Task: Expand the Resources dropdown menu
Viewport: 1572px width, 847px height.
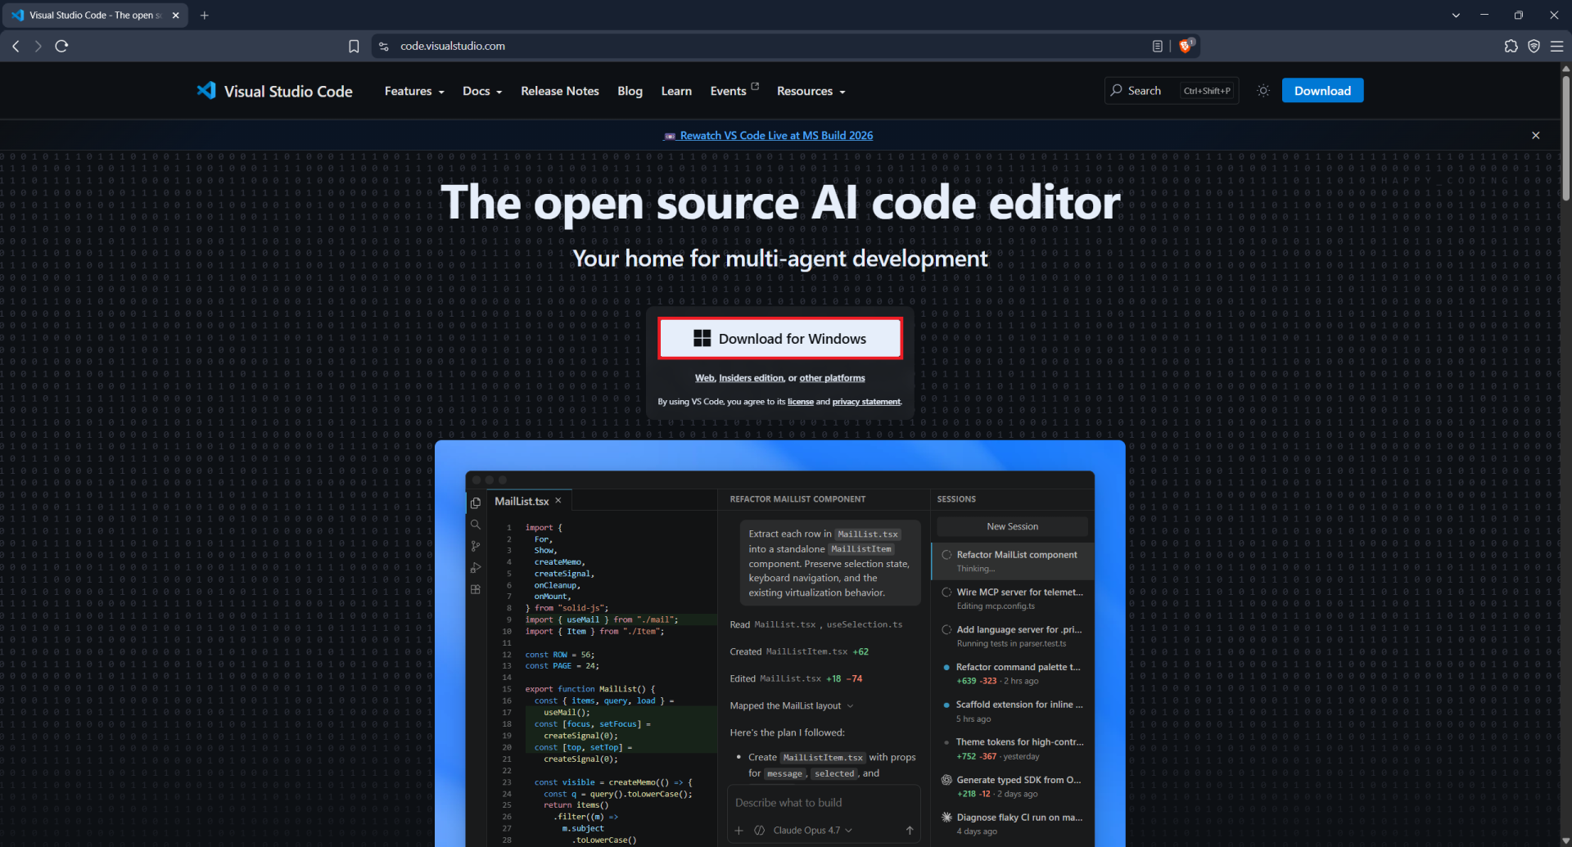Action: [811, 91]
